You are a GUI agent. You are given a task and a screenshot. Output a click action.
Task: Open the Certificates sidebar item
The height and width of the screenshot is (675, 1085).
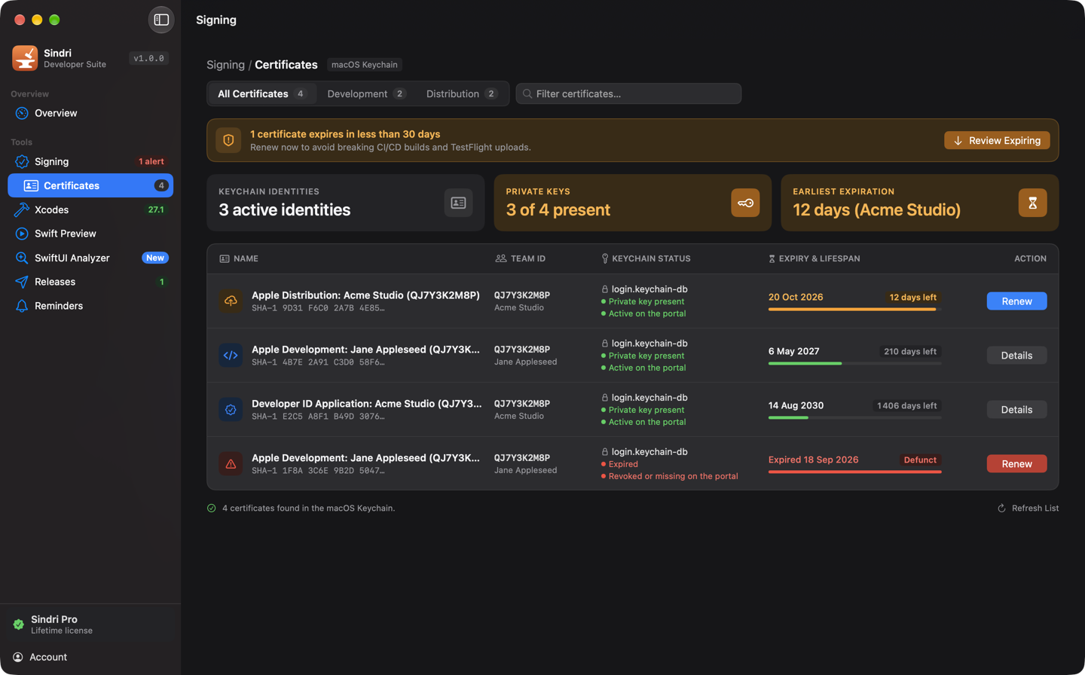point(90,185)
